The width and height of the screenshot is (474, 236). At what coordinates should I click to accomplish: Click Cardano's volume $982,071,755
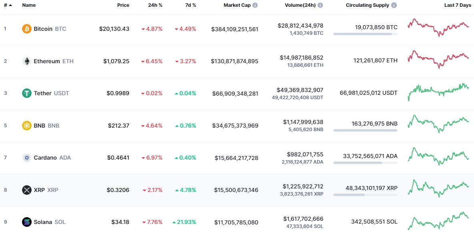click(305, 154)
